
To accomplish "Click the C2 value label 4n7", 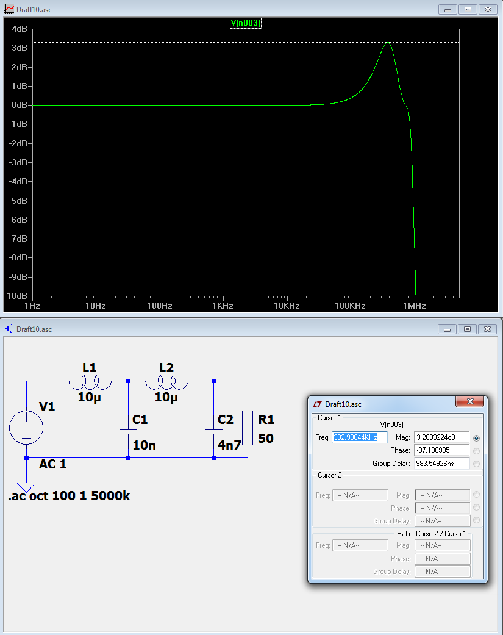I will [x=229, y=445].
